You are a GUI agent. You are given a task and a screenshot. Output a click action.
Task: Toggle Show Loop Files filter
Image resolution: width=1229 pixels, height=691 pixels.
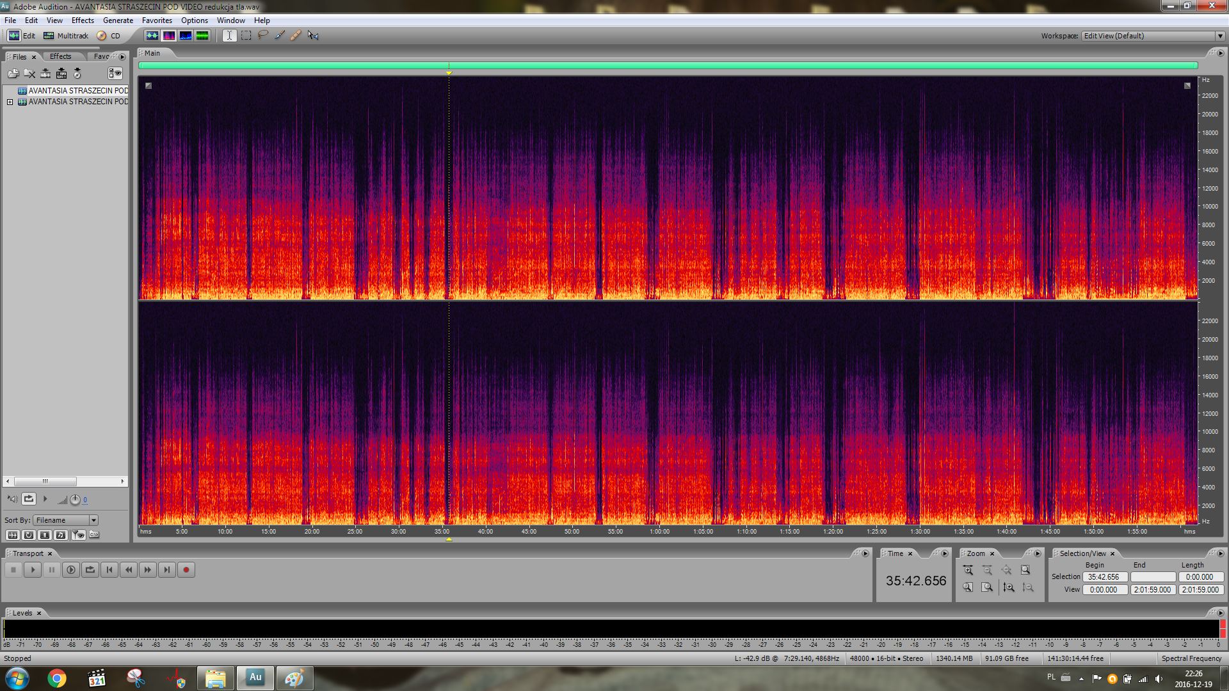click(x=29, y=535)
